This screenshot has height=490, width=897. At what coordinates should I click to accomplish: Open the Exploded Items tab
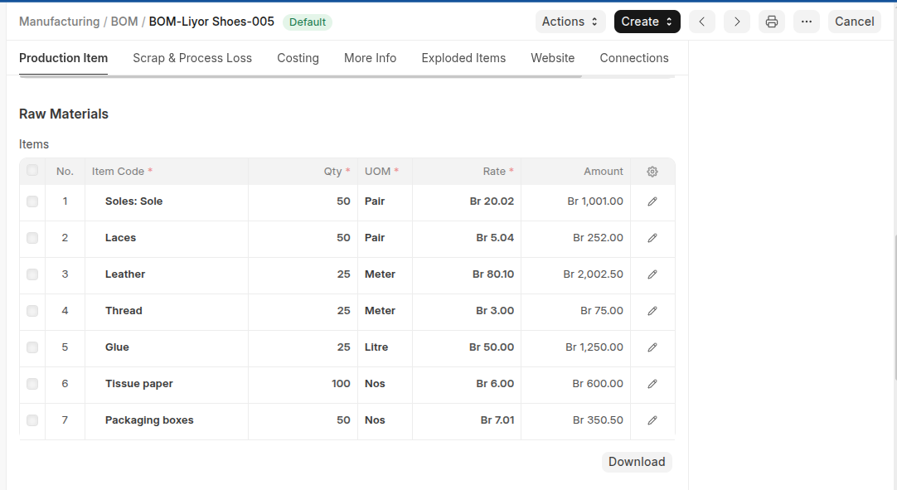tap(463, 58)
